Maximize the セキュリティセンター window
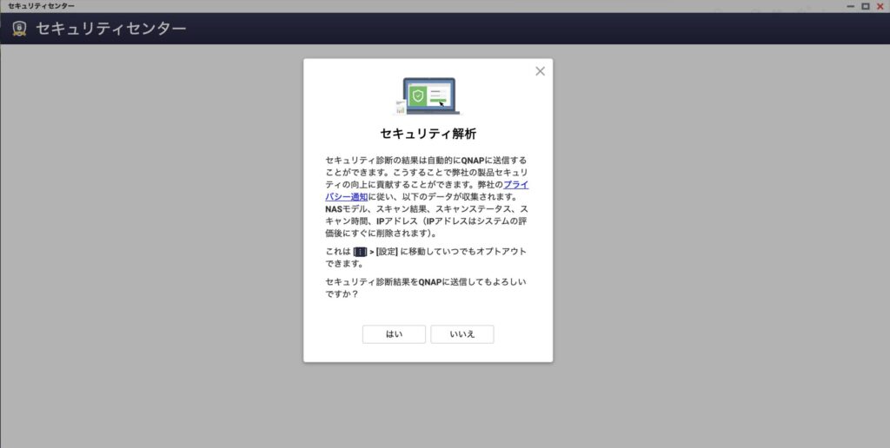The width and height of the screenshot is (890, 448). click(865, 6)
